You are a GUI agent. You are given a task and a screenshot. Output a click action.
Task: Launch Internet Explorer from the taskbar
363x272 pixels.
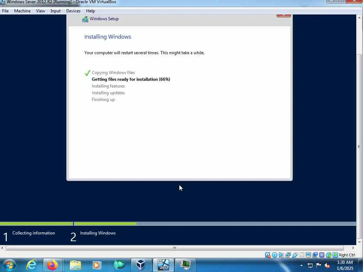31,265
